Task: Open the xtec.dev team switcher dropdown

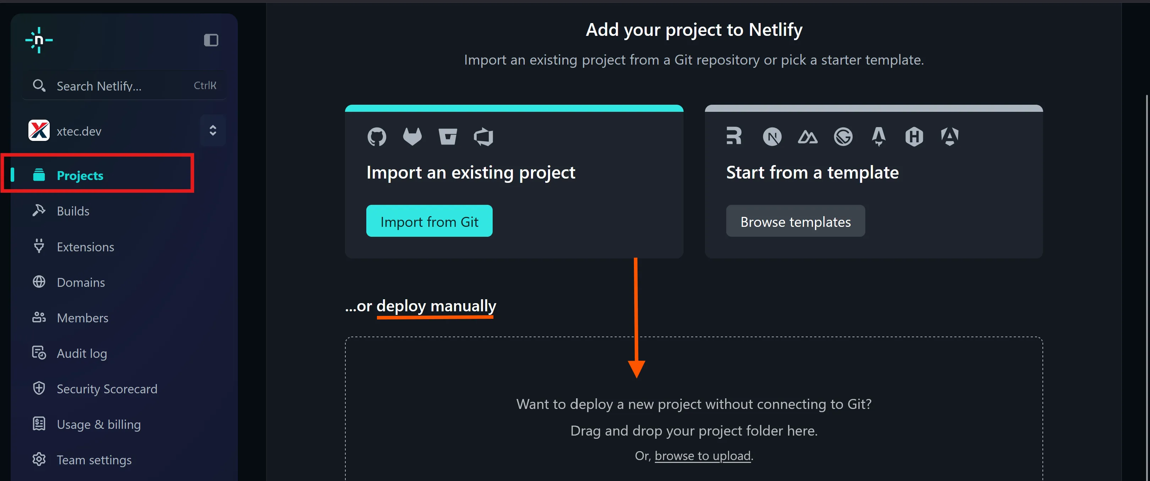Action: [x=213, y=130]
